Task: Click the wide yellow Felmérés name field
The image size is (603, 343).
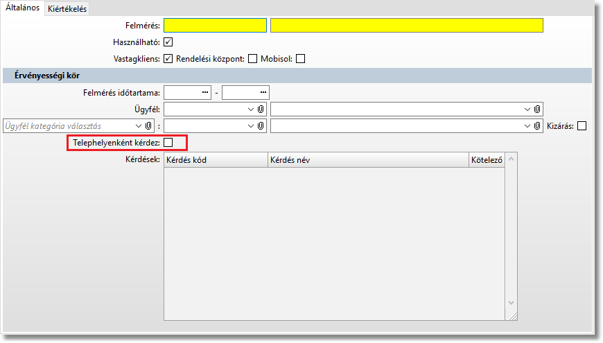Action: 406,26
